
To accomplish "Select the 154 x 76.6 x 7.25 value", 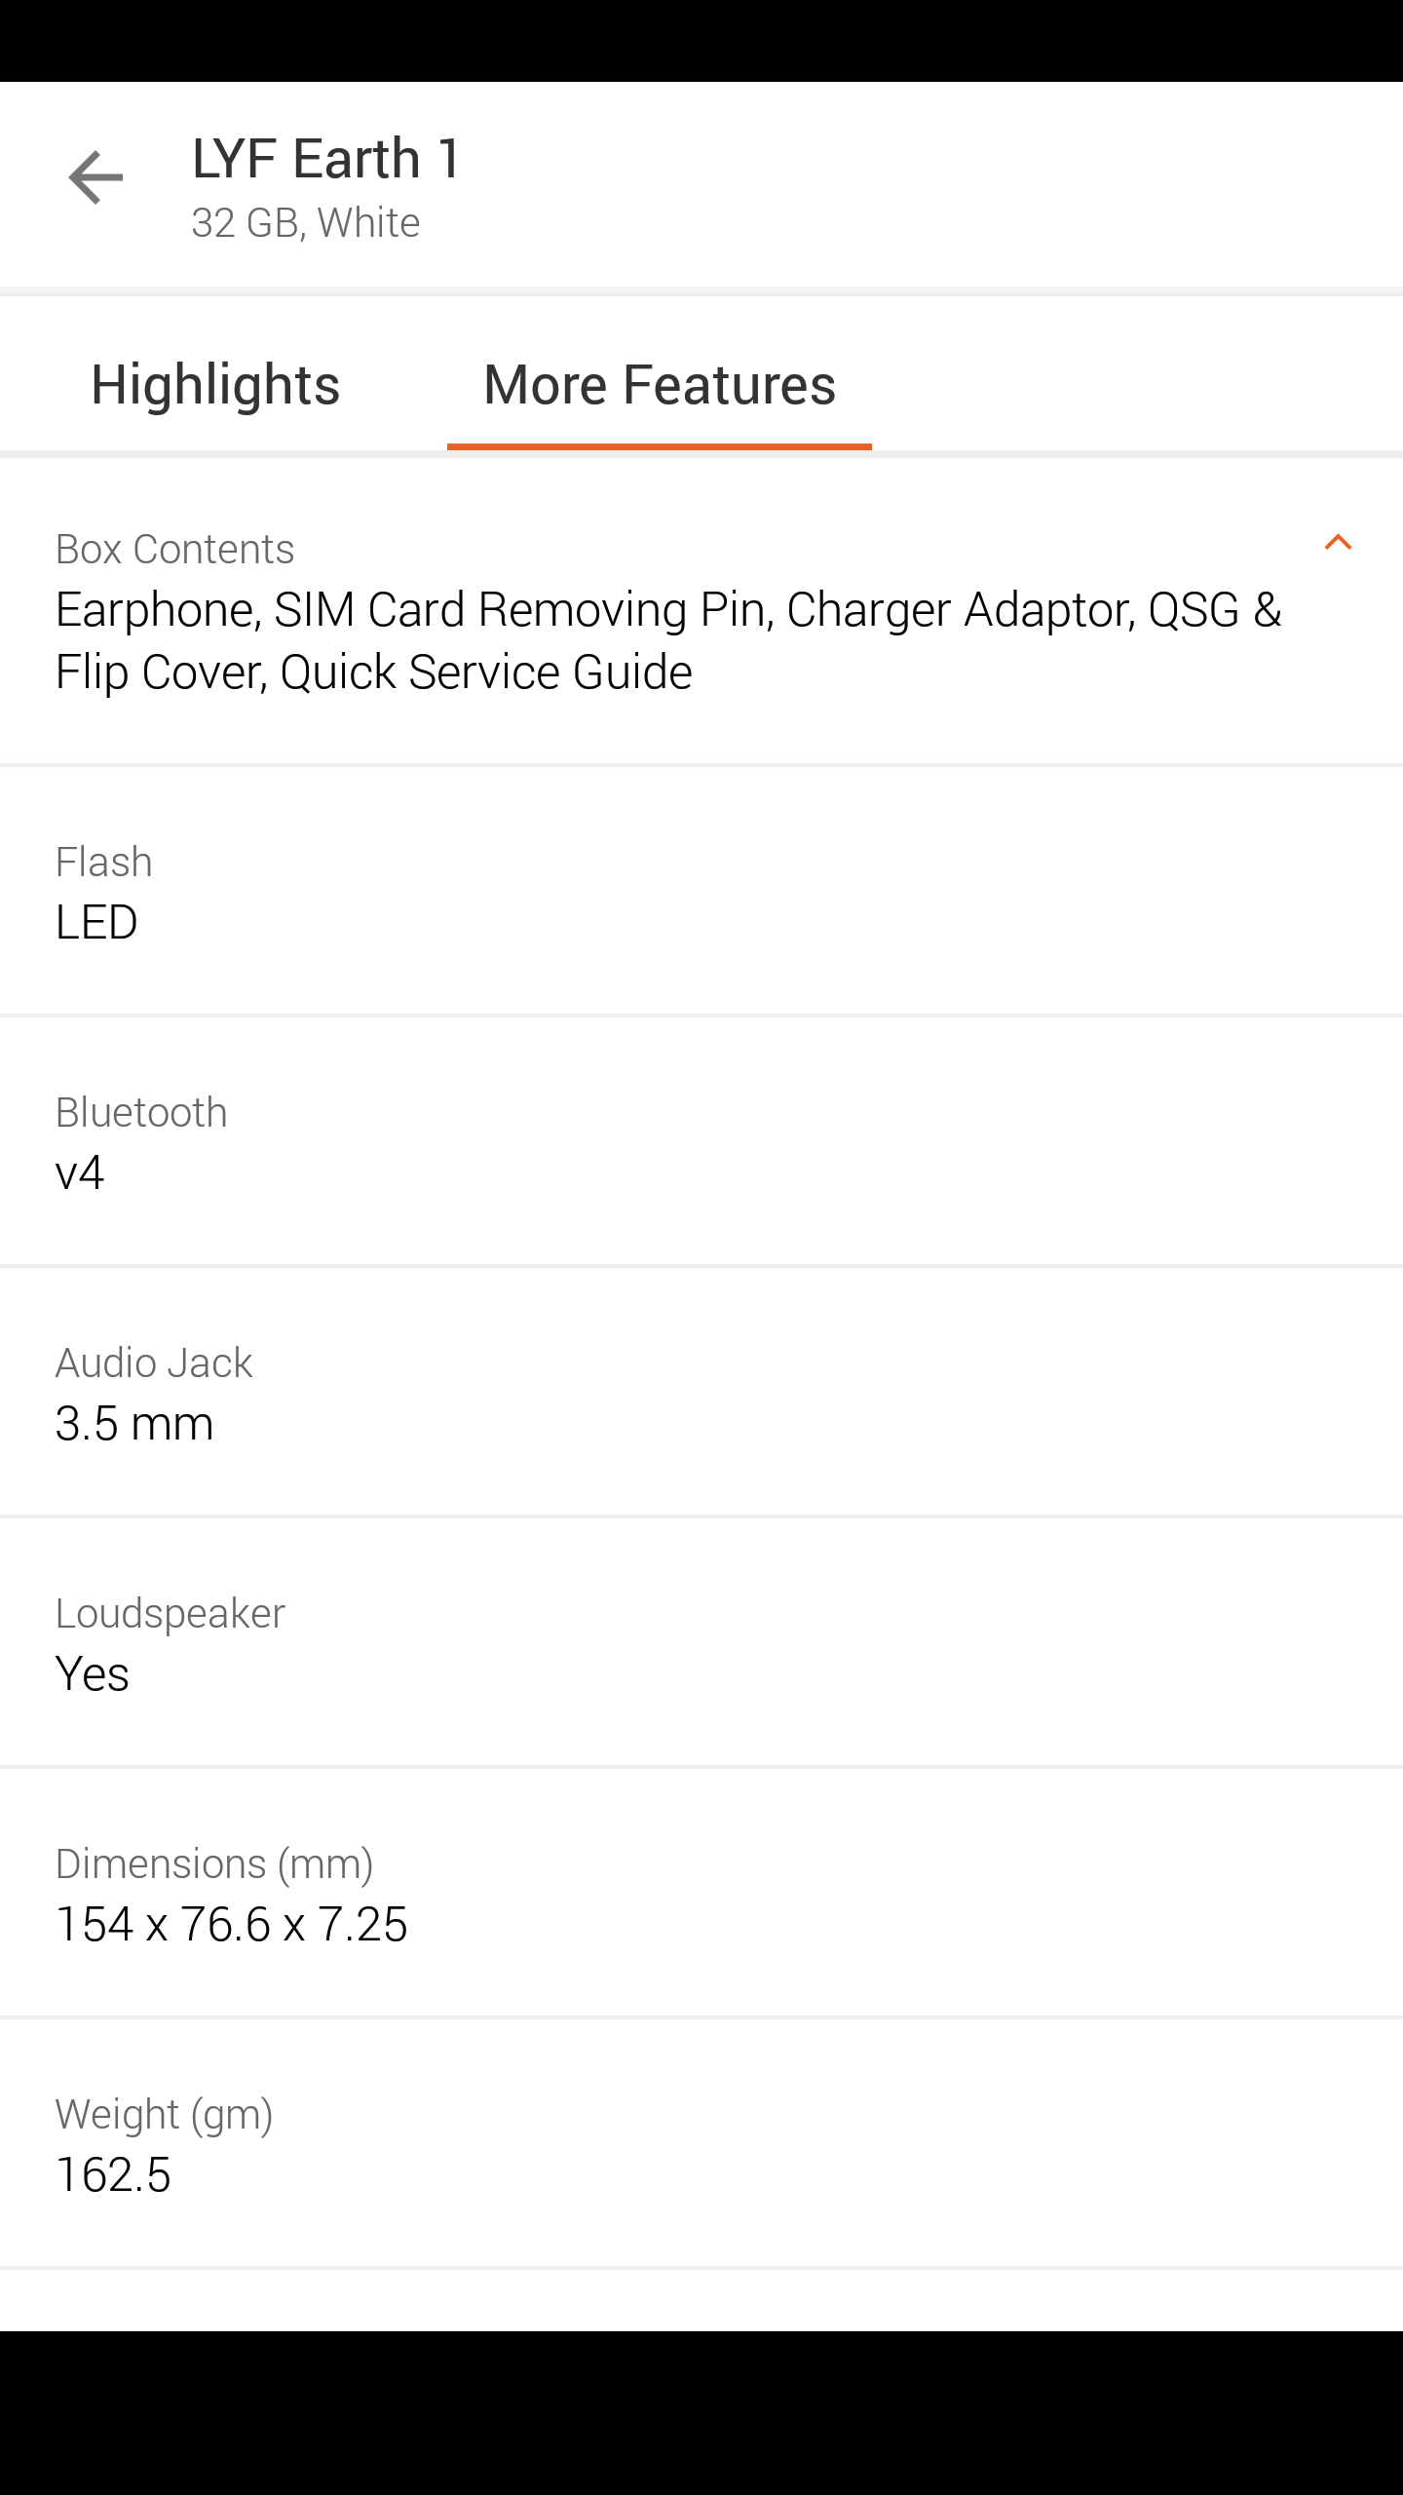I will [x=232, y=1925].
